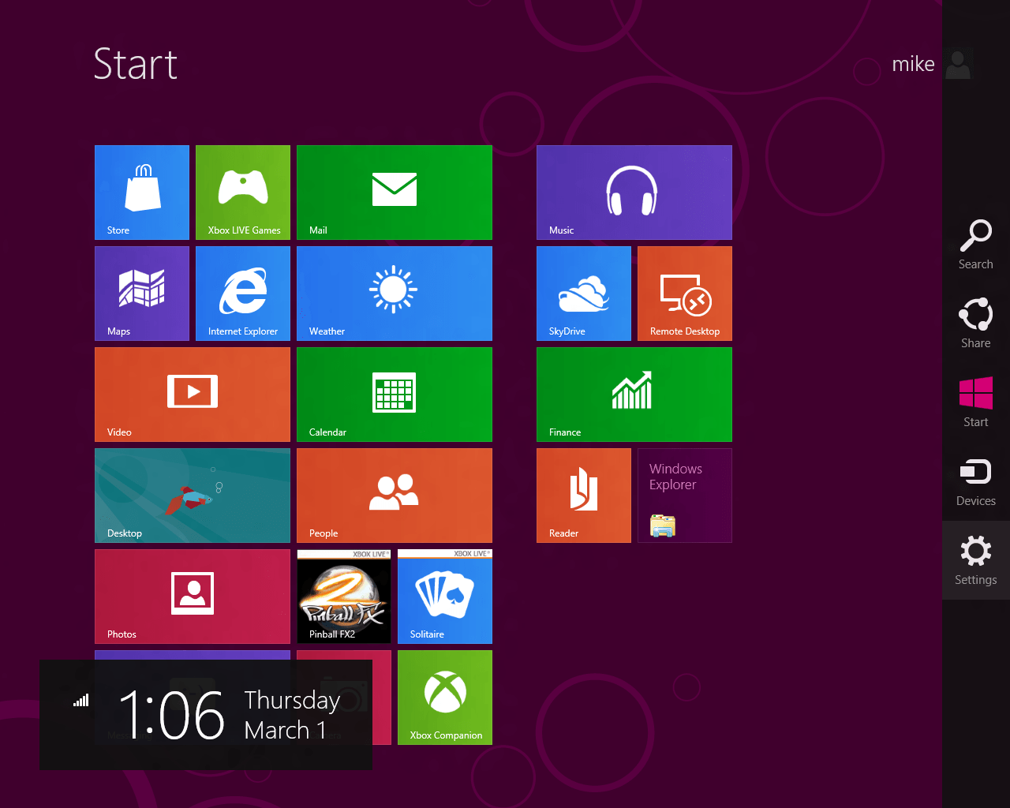Image resolution: width=1010 pixels, height=808 pixels.
Task: Open the Maps tile
Action: click(142, 294)
